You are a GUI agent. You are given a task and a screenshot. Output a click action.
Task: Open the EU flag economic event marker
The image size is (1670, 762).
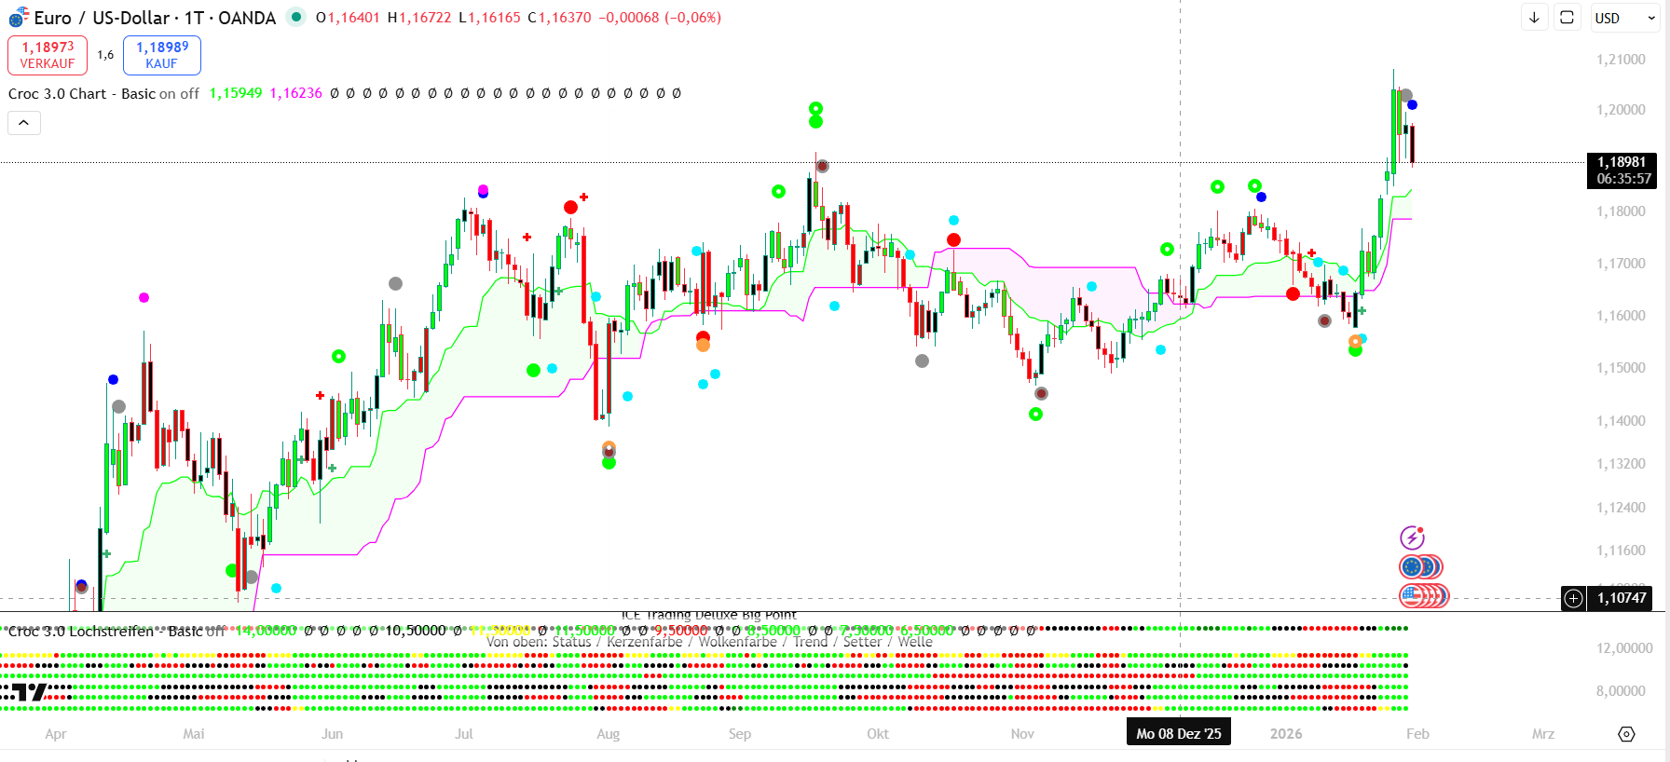(x=1413, y=566)
